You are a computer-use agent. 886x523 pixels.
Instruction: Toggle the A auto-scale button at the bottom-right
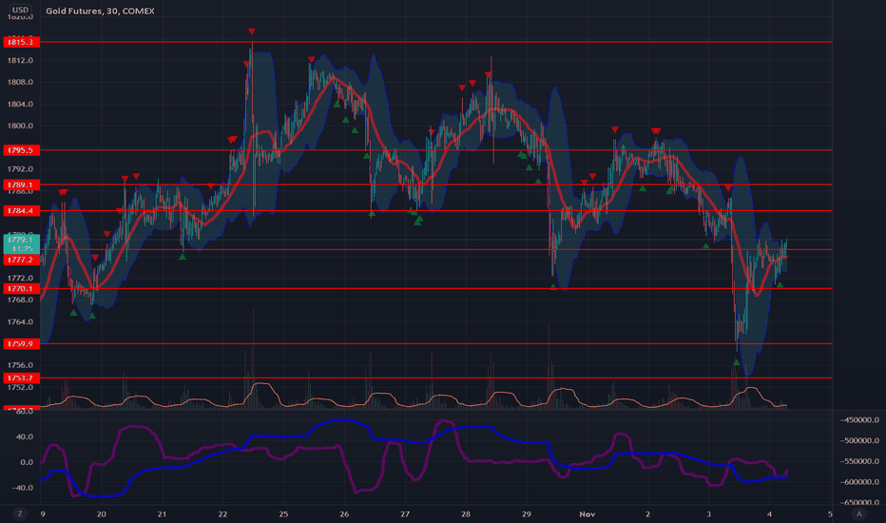(x=858, y=513)
